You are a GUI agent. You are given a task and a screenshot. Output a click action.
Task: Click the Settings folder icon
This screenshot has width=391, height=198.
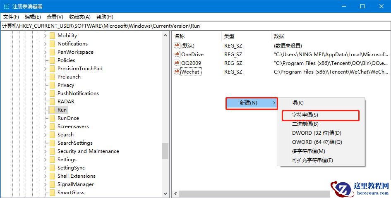pyautogui.click(x=52, y=160)
